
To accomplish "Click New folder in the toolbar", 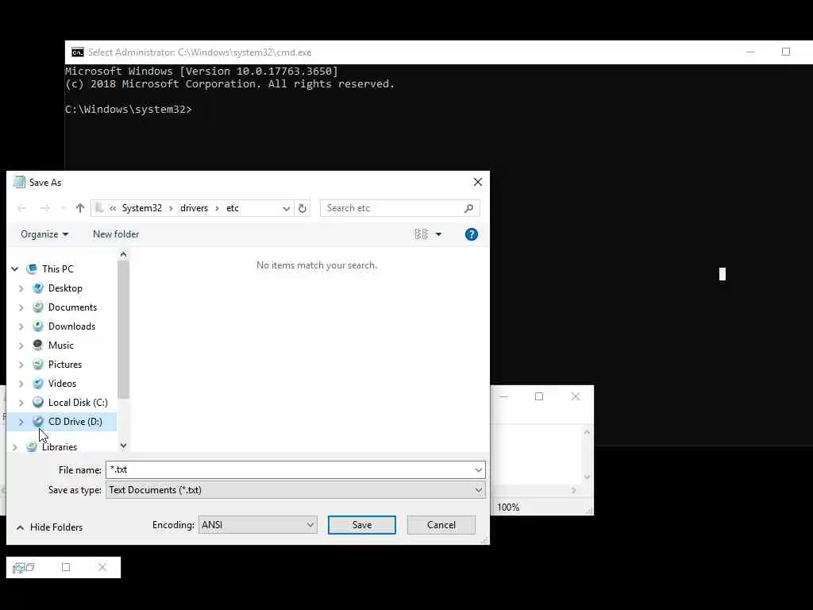I will [x=116, y=234].
